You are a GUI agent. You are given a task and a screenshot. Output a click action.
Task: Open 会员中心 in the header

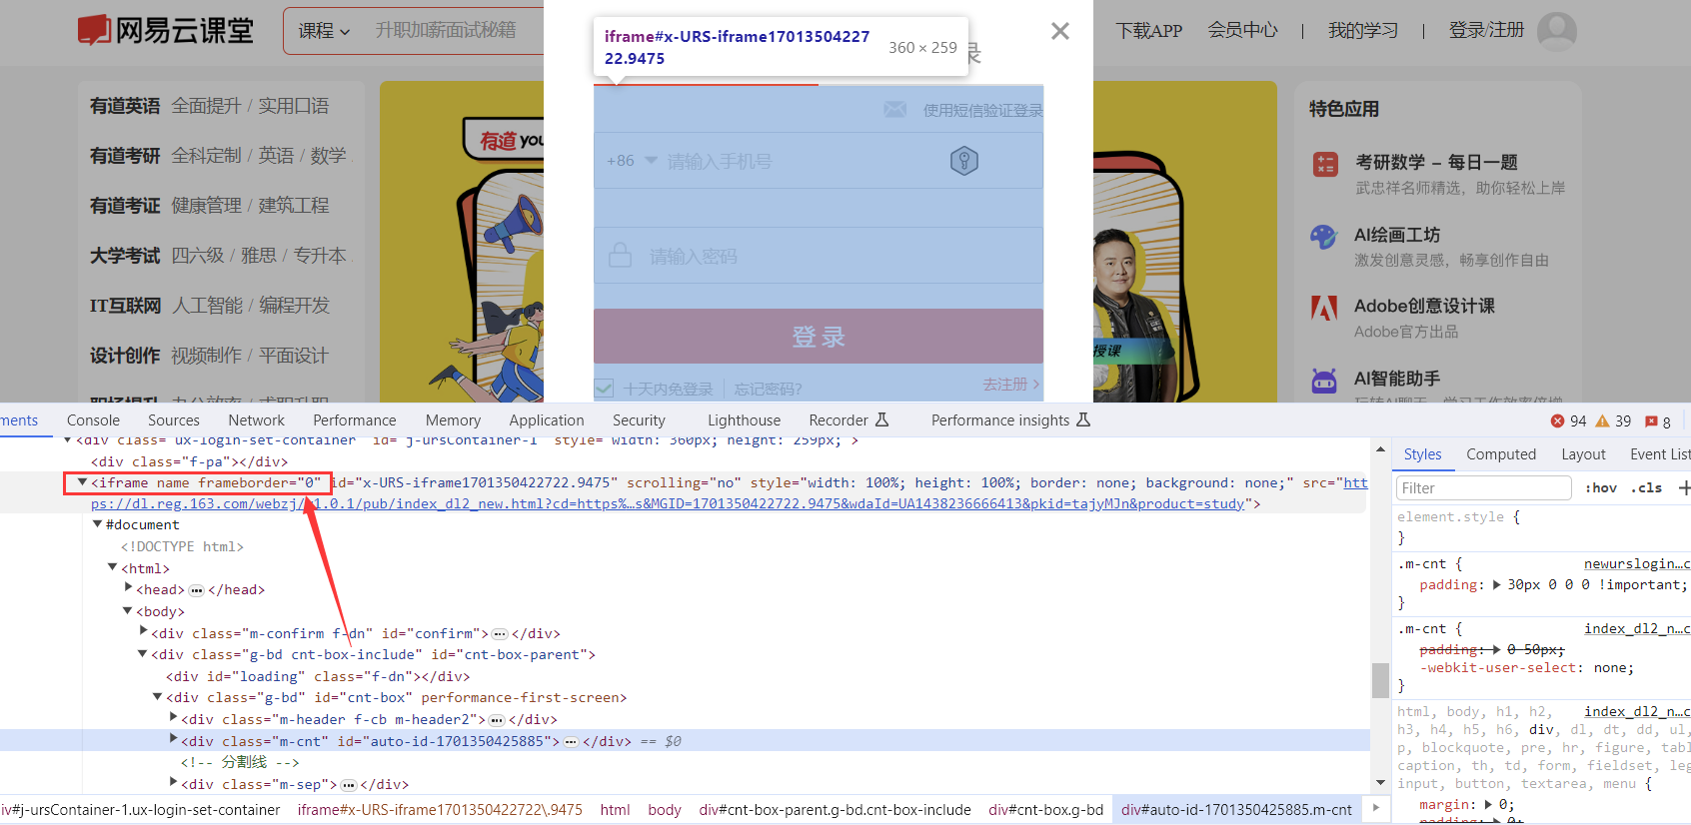1242,31
